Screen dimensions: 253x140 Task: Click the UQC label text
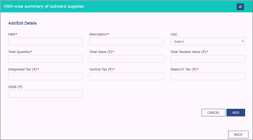(174, 34)
